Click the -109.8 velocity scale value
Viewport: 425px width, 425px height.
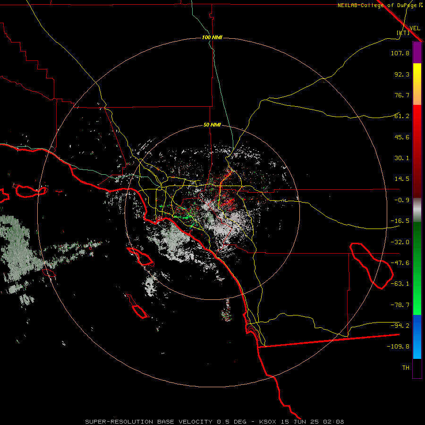(x=398, y=347)
